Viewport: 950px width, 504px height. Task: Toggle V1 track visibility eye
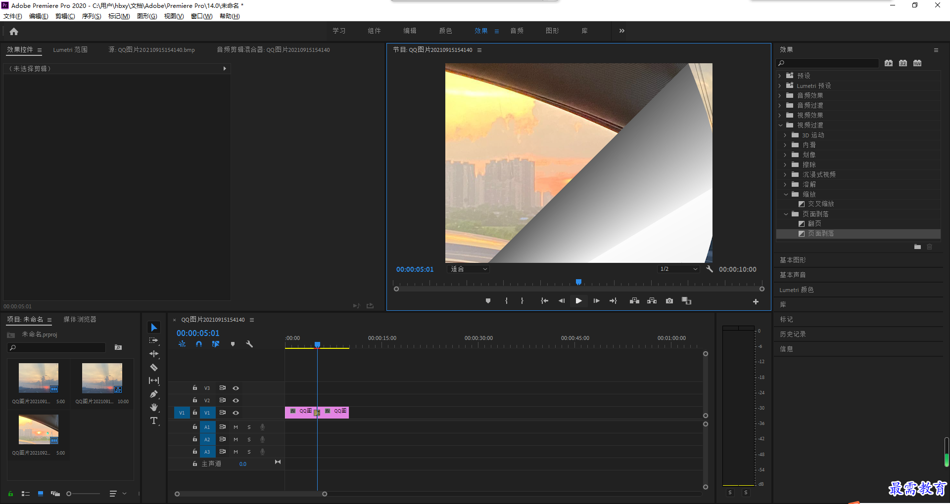(236, 413)
